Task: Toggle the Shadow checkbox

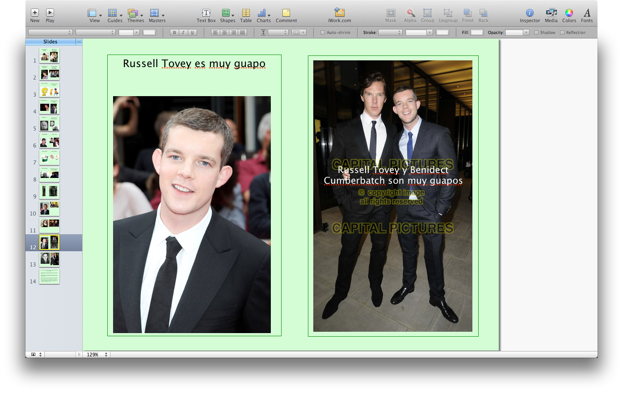Action: coord(536,33)
